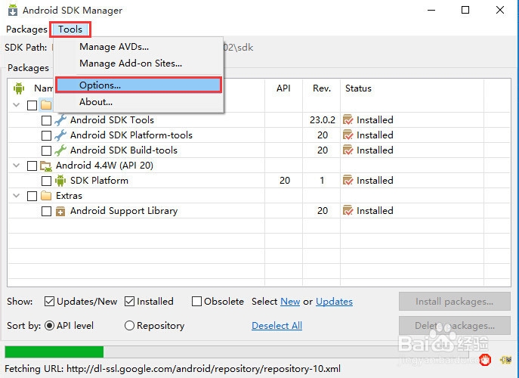Enable the Obsolete checkbox
Viewport: 519px width, 378px height.
click(197, 302)
